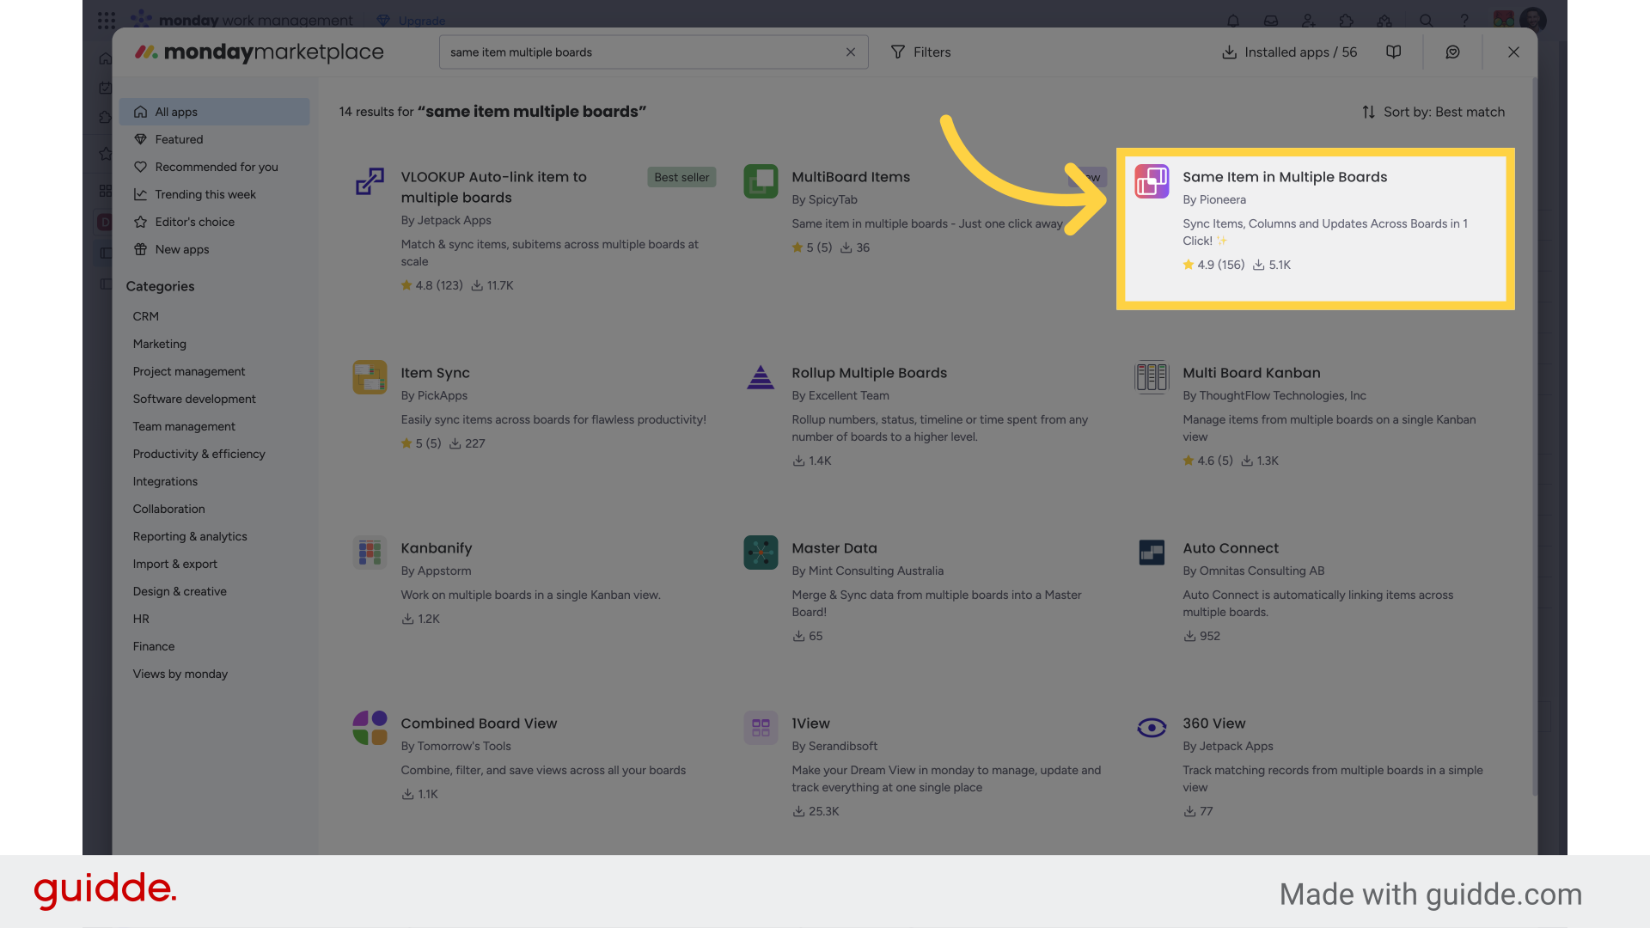1650x928 pixels.
Task: Open VLOOKUP Auto-link item title
Action: pyautogui.click(x=494, y=187)
